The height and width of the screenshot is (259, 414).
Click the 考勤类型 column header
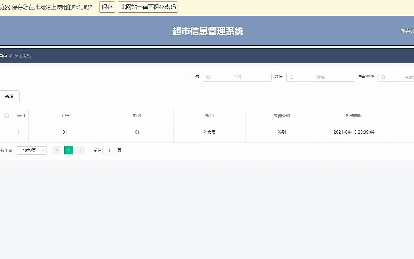coord(282,116)
